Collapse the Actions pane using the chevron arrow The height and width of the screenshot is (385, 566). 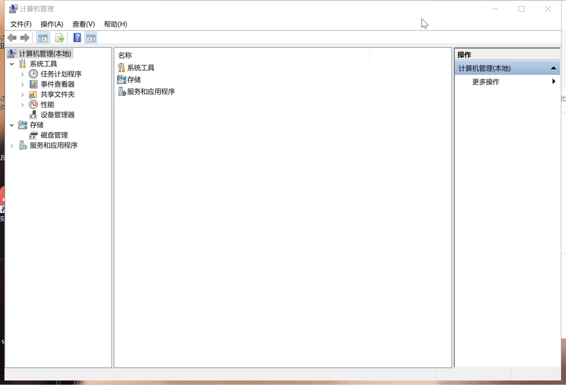pos(553,68)
